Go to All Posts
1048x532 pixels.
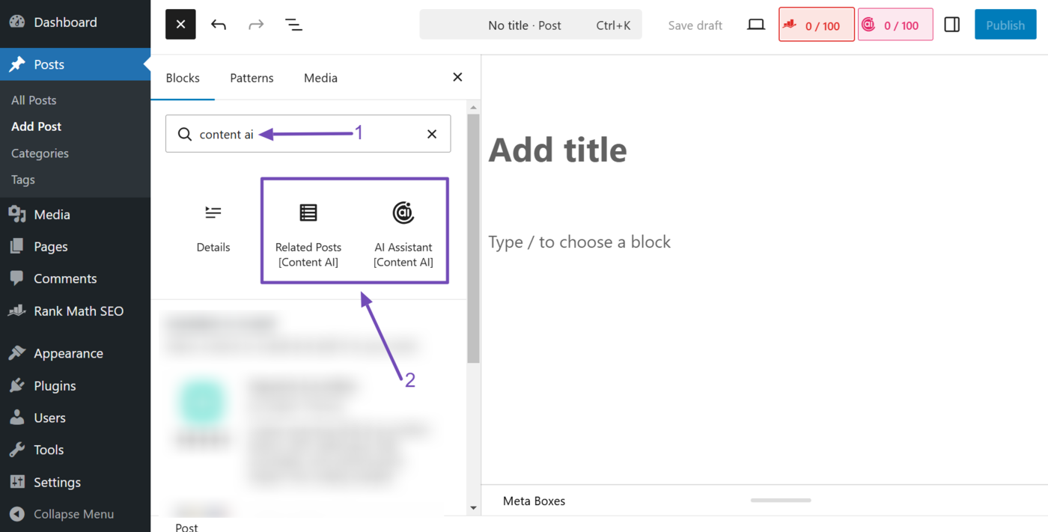coord(34,100)
